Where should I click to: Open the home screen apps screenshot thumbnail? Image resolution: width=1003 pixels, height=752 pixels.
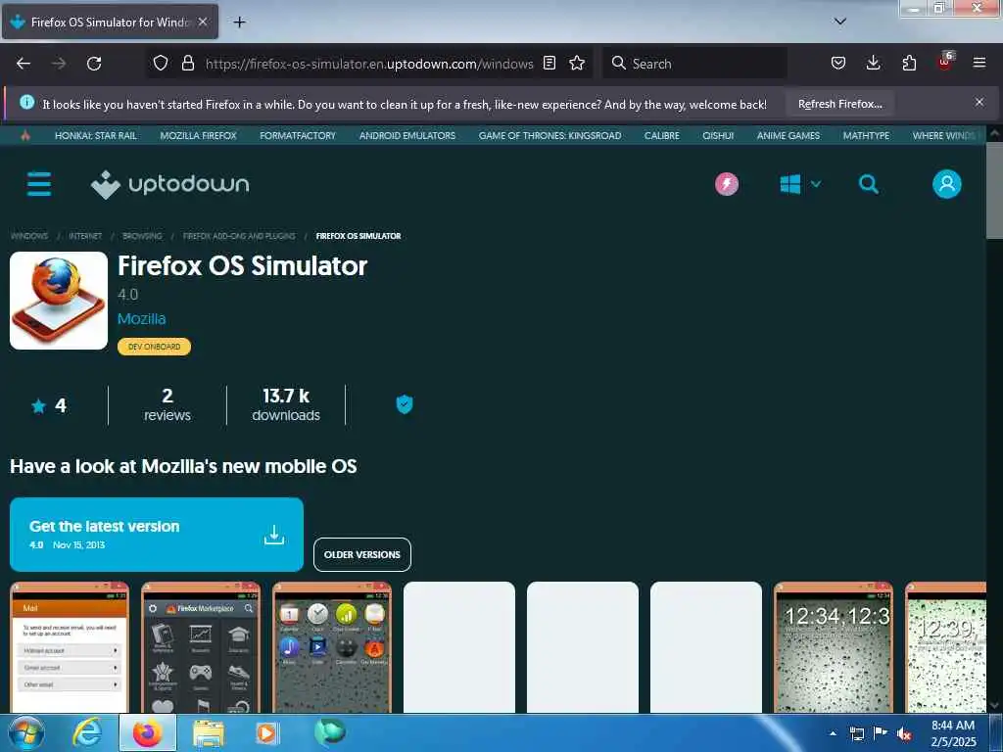click(x=332, y=646)
